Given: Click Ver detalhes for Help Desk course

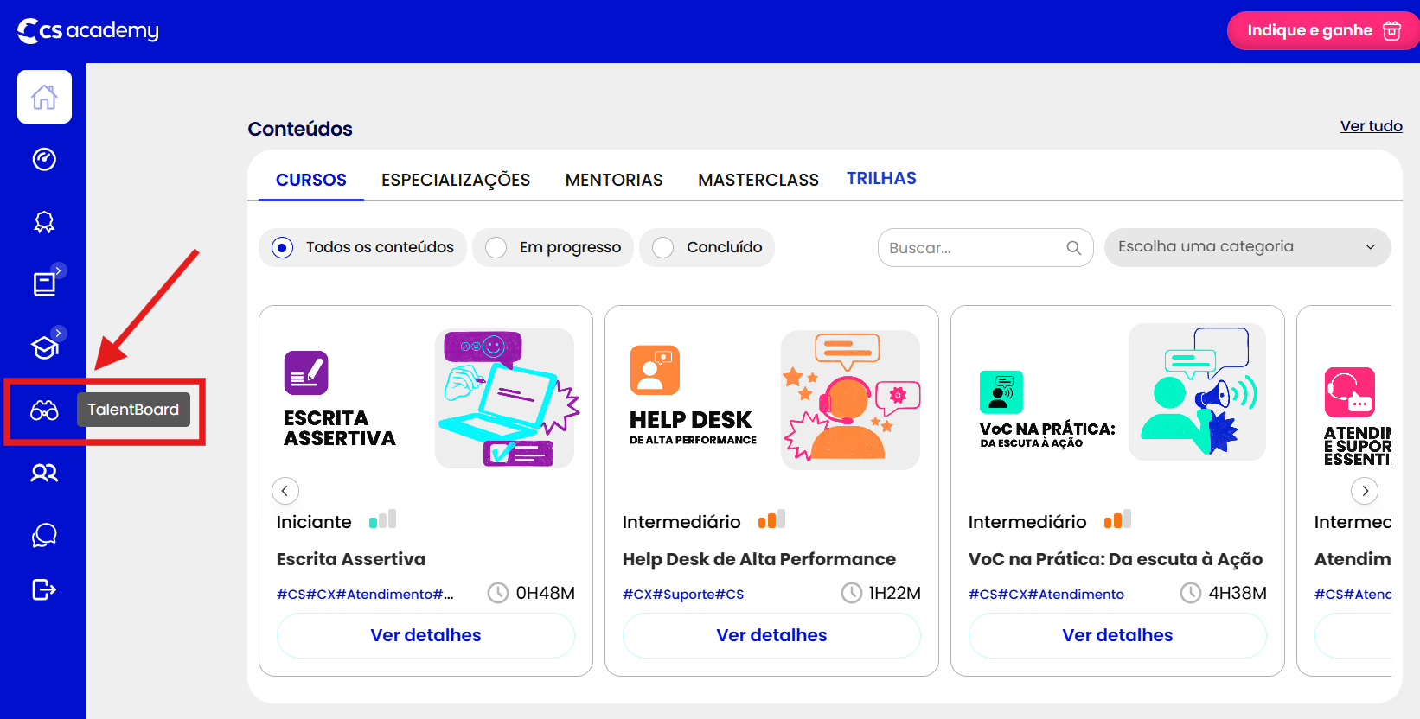Looking at the screenshot, I should pos(771,635).
